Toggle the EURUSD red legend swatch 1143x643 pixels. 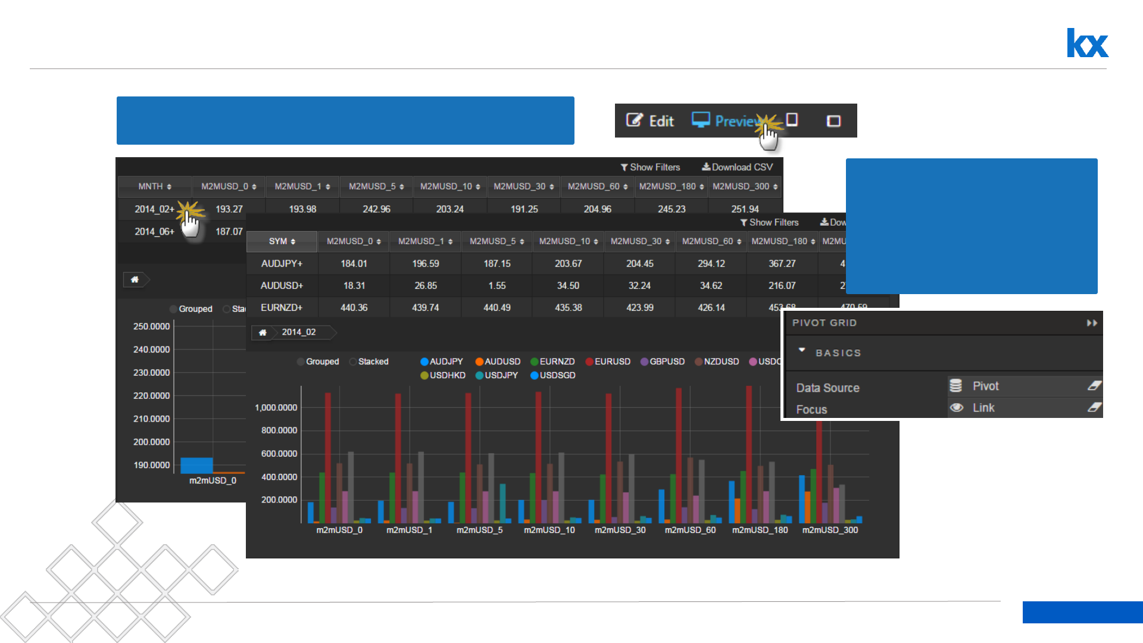click(589, 362)
